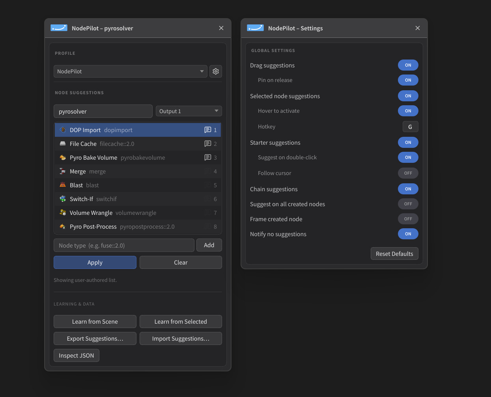Open comment icon on DOP Import row
Image resolution: width=491 pixels, height=397 pixels.
click(208, 130)
